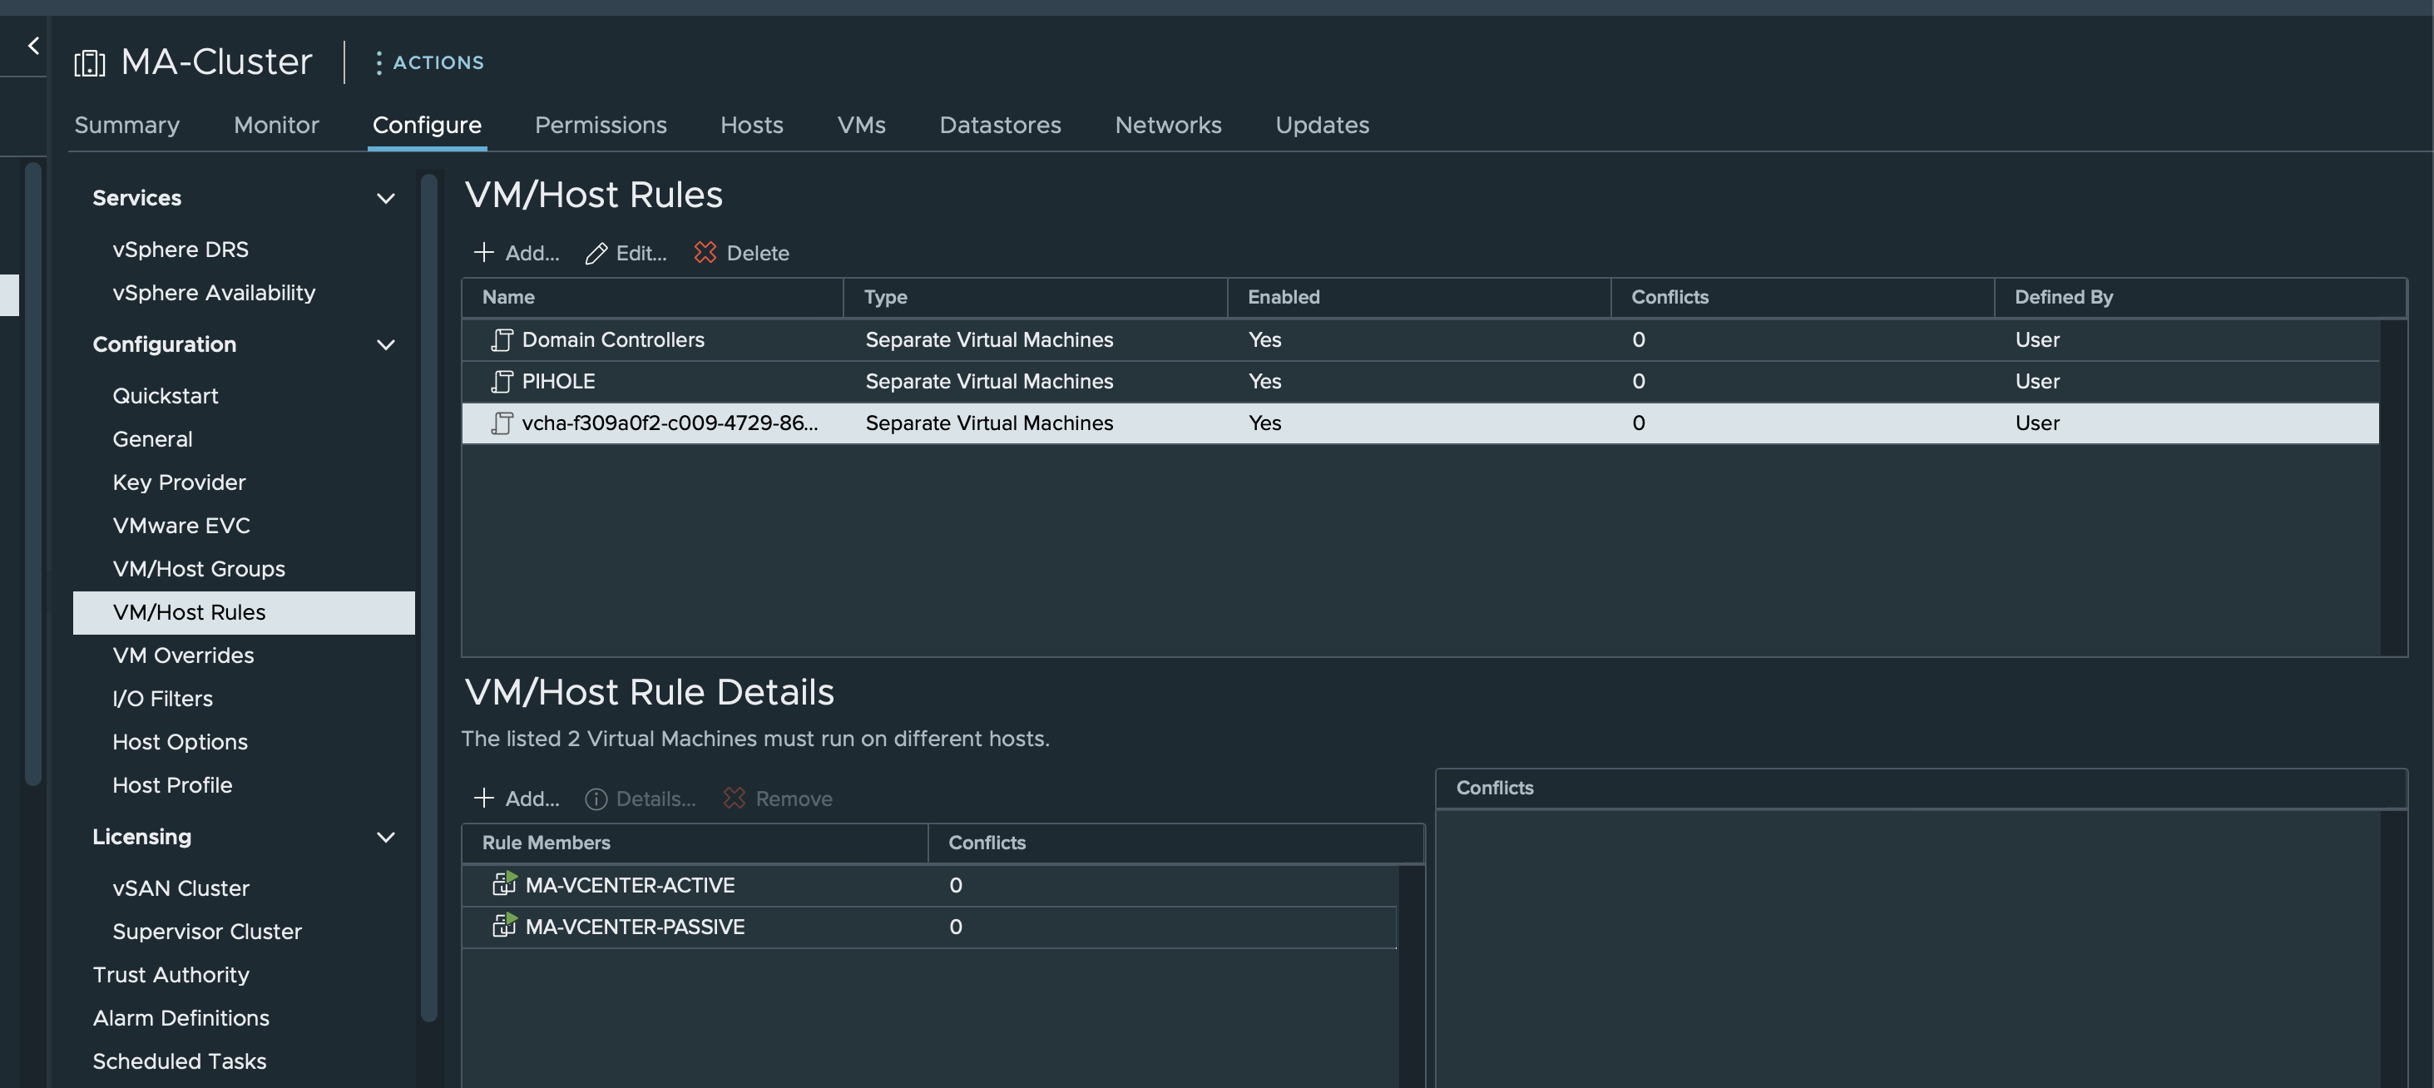Open the Actions menu
This screenshot has height=1088, width=2434.
point(430,62)
